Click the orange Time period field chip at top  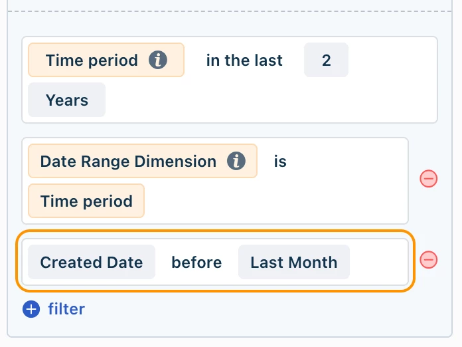(x=106, y=60)
